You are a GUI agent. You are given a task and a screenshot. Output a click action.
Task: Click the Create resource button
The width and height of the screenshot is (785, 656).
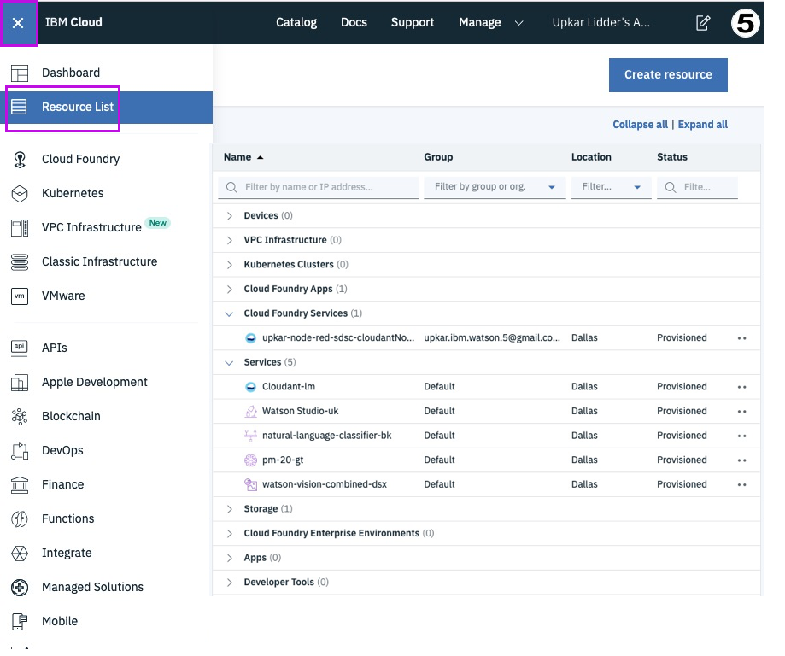tap(668, 75)
